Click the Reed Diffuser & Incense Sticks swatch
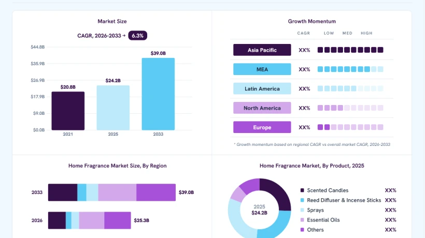This screenshot has width=425, height=238. click(x=302, y=200)
